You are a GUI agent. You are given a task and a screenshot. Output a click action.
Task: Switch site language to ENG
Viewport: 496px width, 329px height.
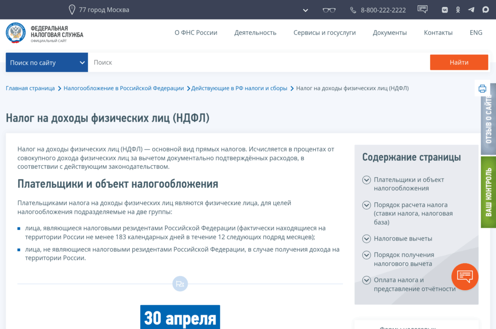click(x=476, y=32)
